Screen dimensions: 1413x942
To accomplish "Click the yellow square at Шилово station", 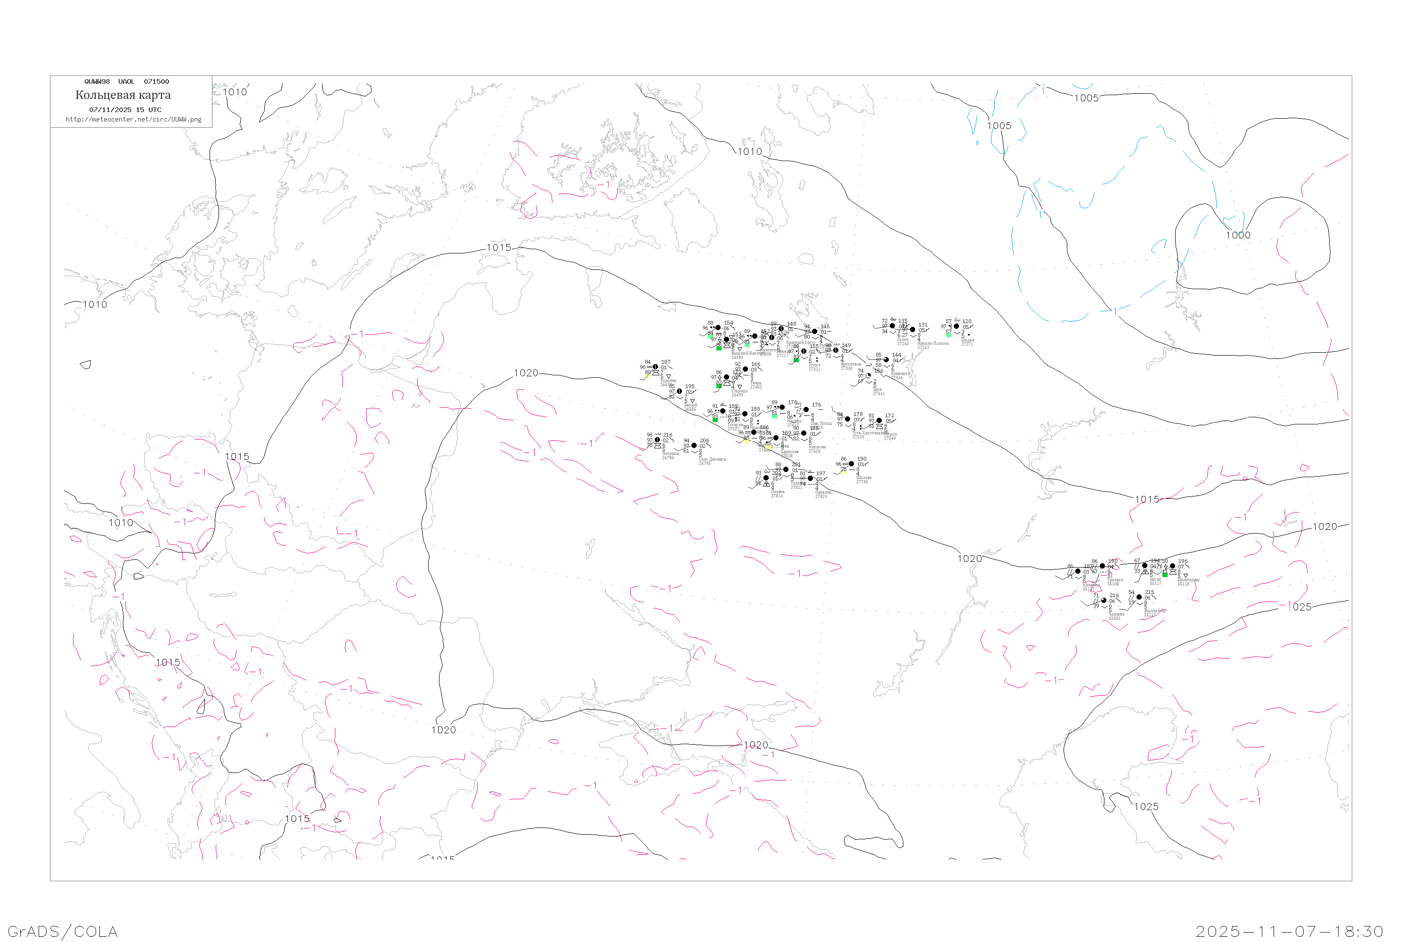I will click(844, 473).
